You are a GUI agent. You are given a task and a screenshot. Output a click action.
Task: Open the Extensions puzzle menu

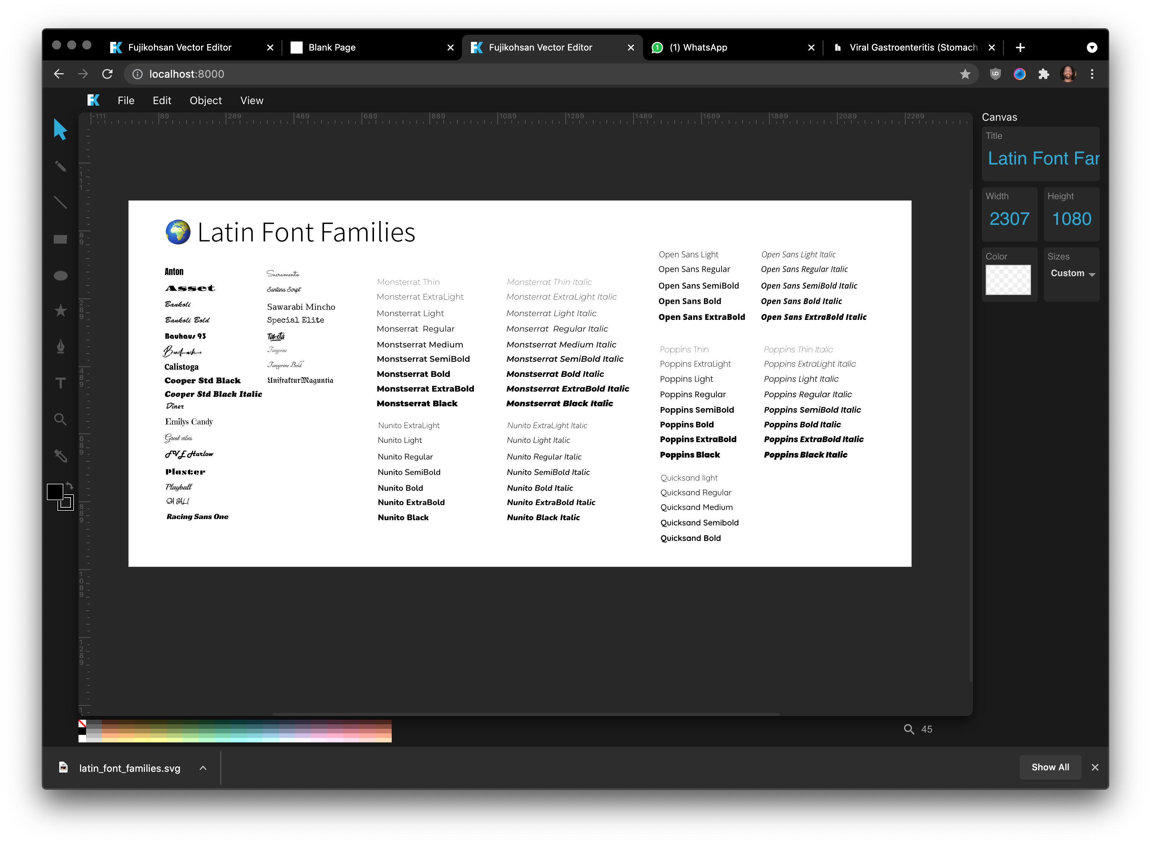coord(1043,74)
